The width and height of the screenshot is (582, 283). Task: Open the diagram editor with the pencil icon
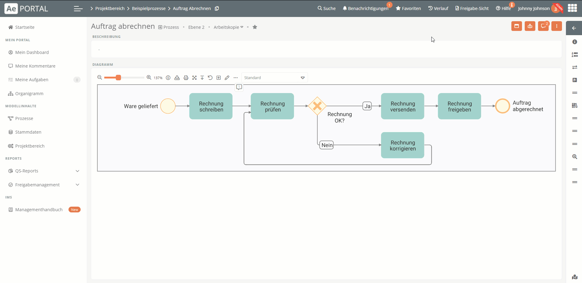click(227, 78)
